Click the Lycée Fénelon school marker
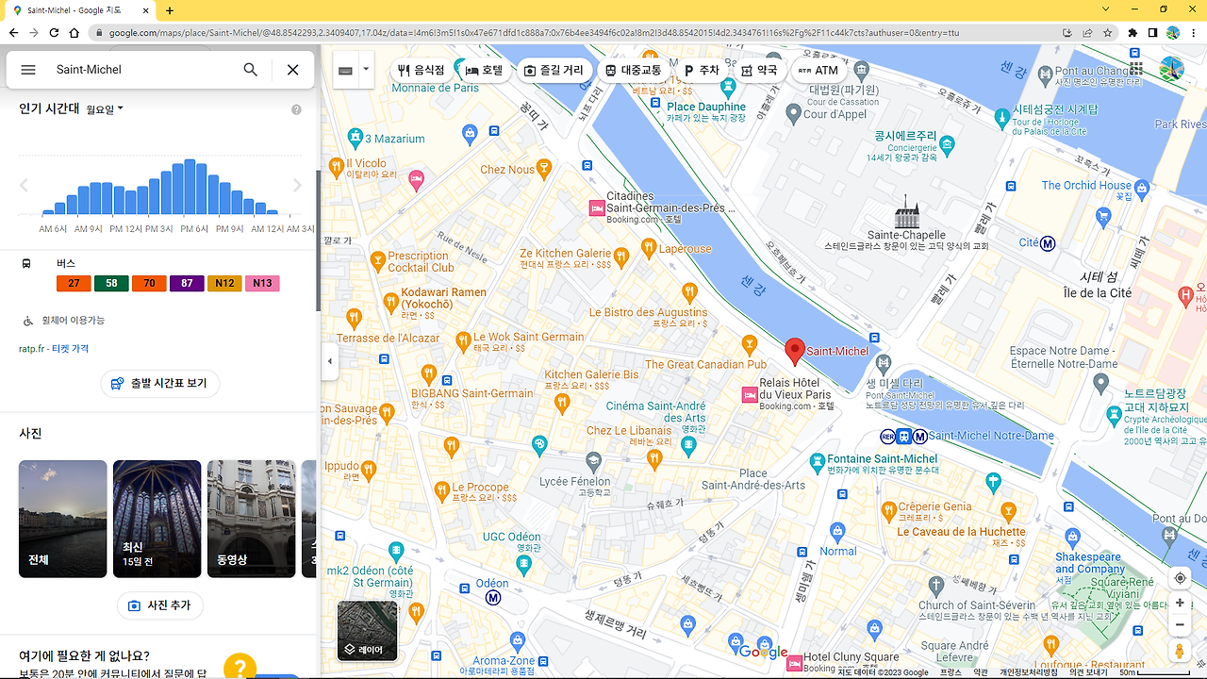Image resolution: width=1207 pixels, height=679 pixels. [593, 462]
